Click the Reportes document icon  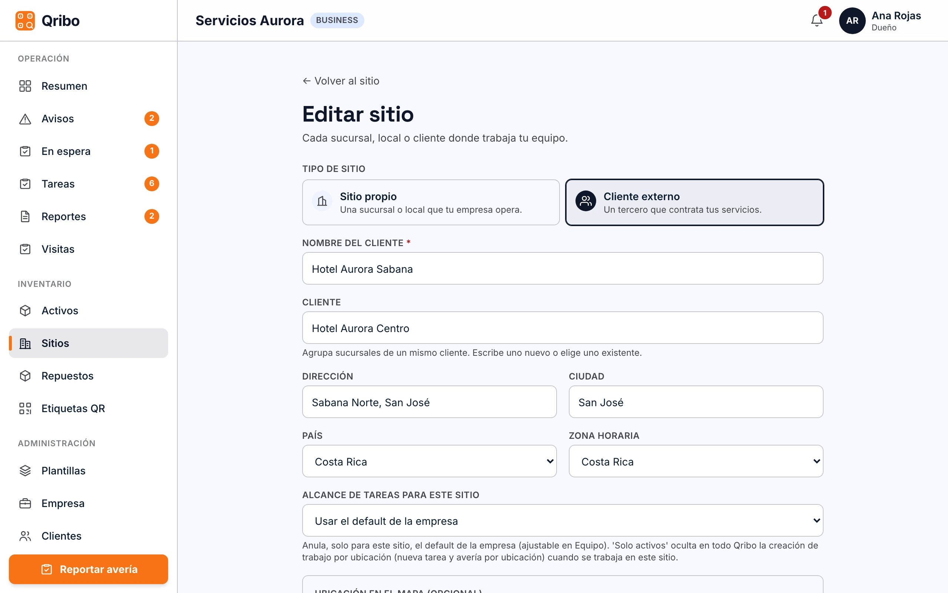pos(25,216)
